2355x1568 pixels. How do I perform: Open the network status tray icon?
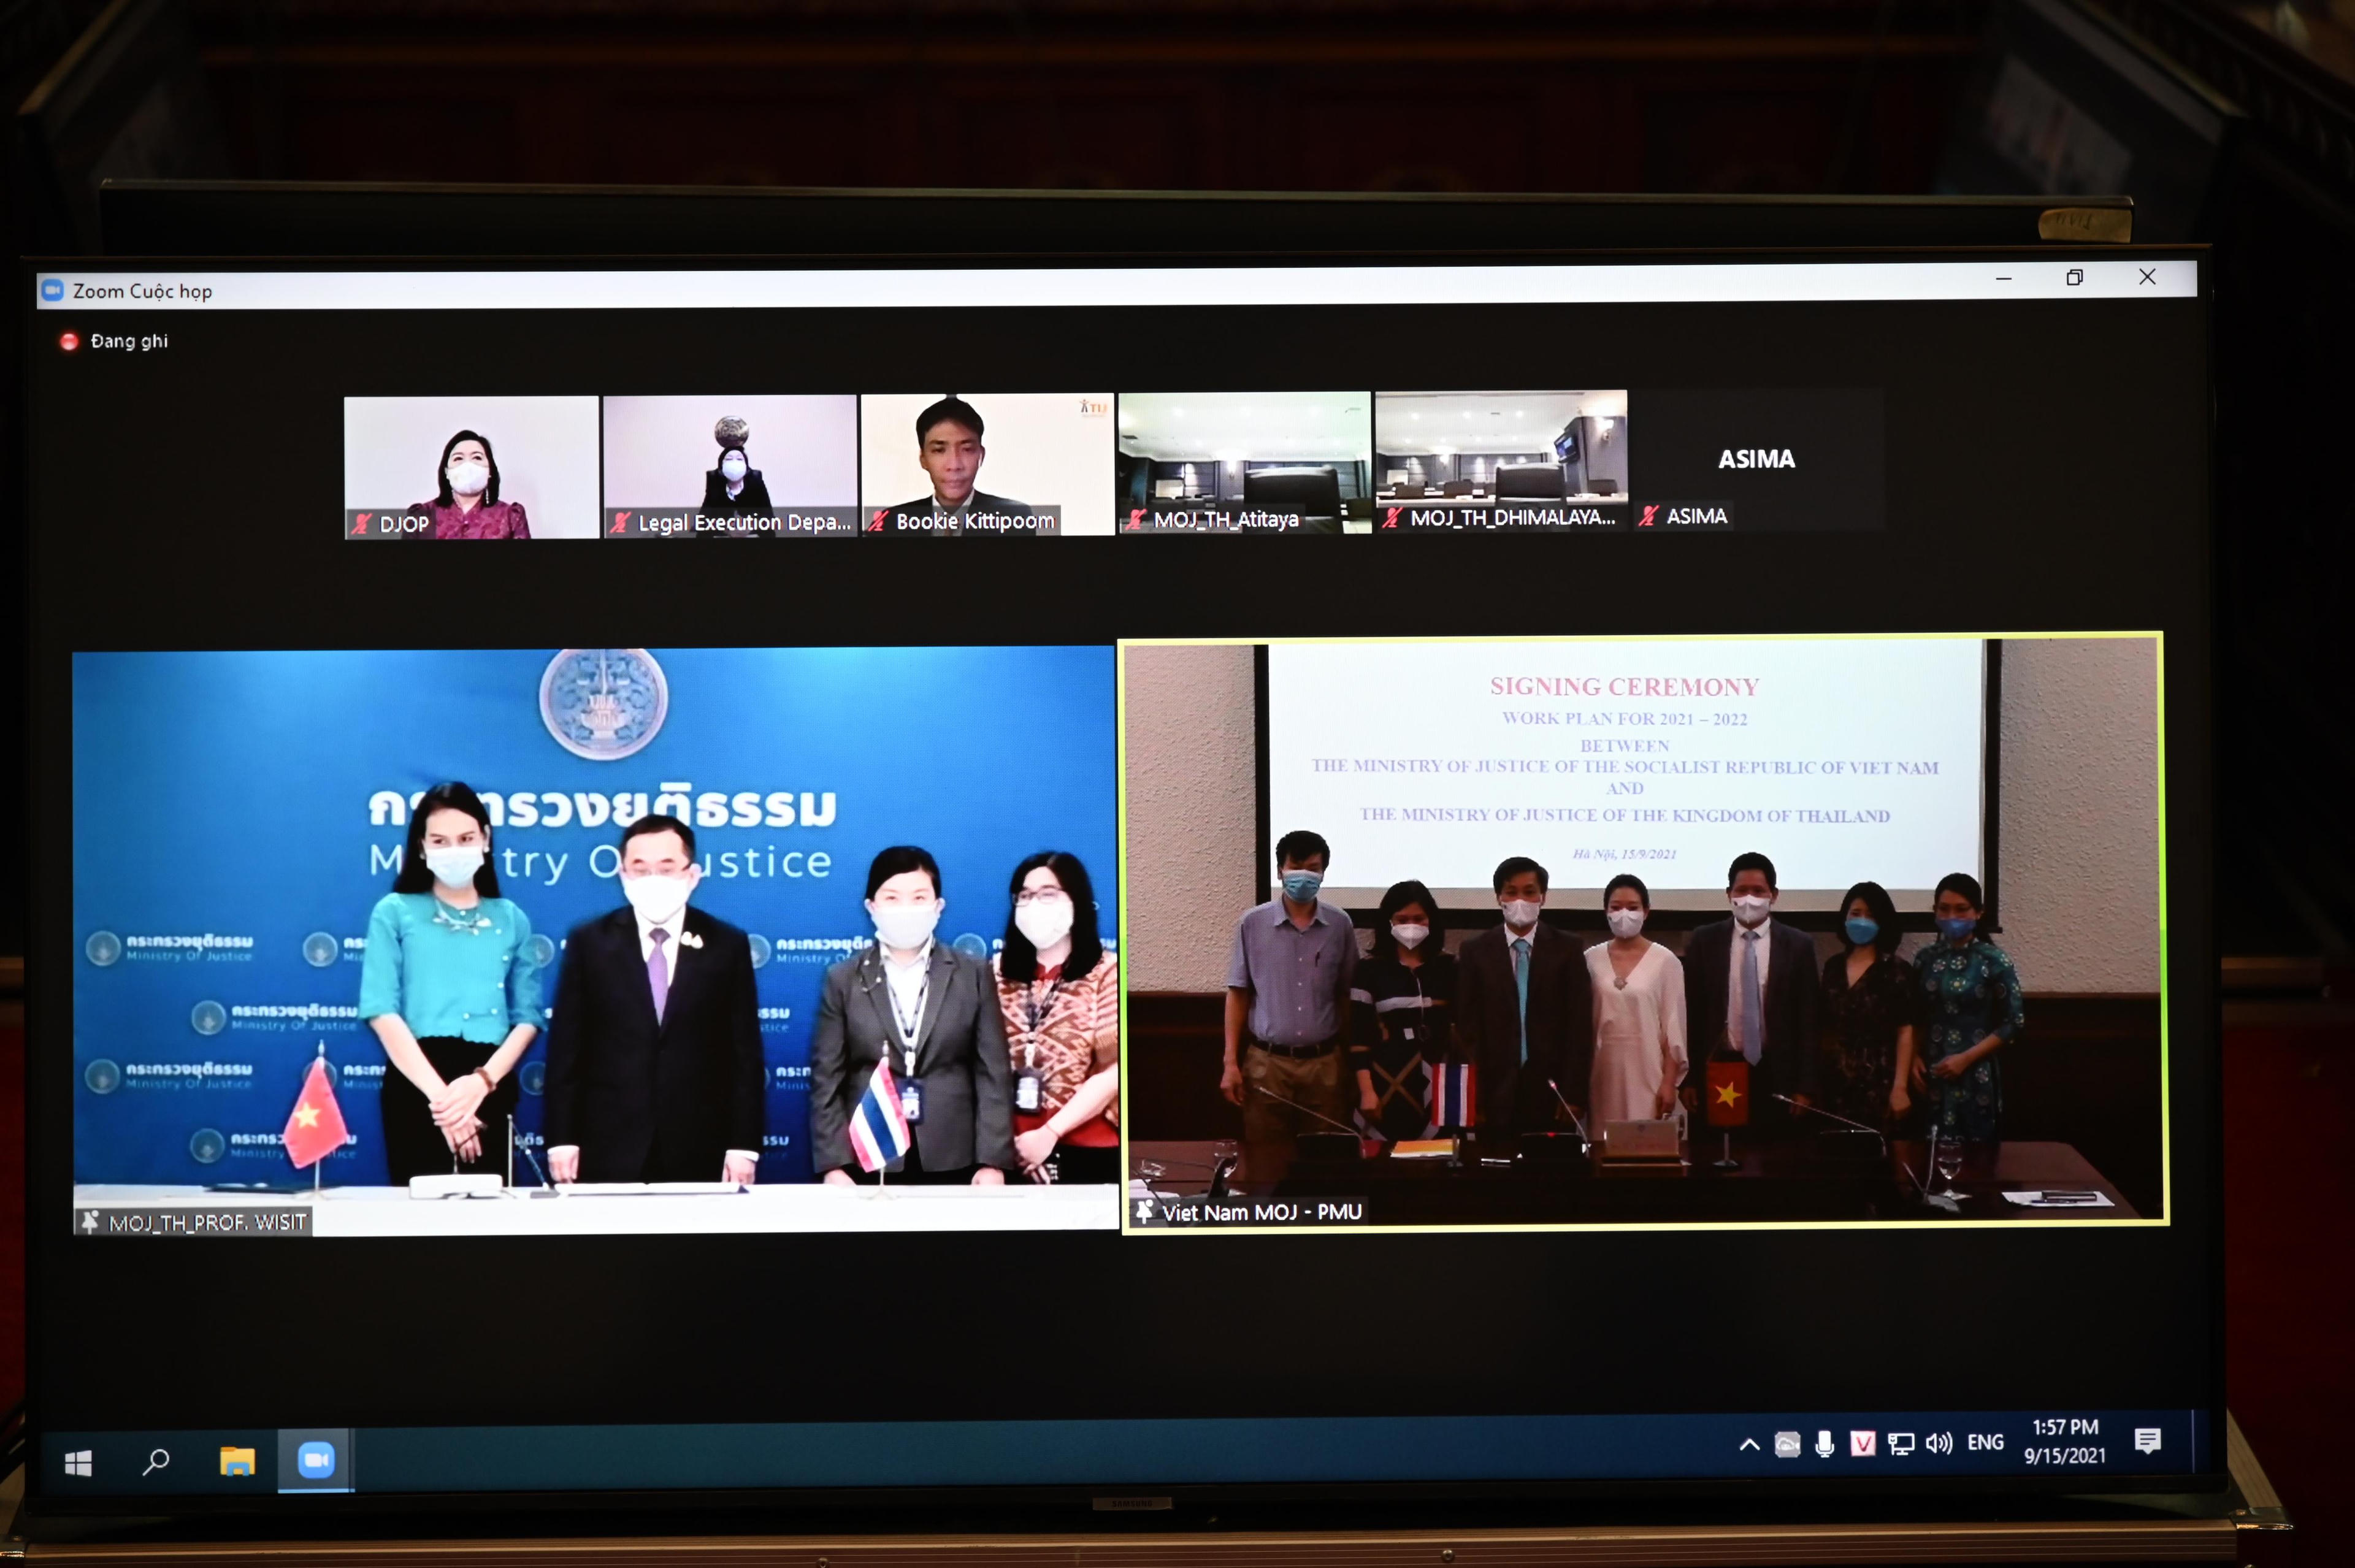click(x=1900, y=1443)
